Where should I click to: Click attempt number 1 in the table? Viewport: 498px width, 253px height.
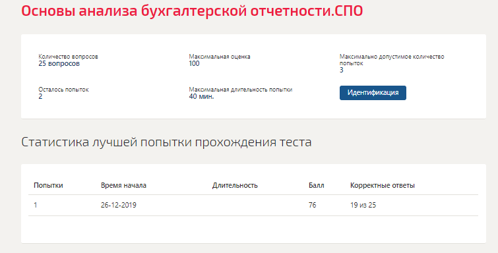tap(35, 205)
